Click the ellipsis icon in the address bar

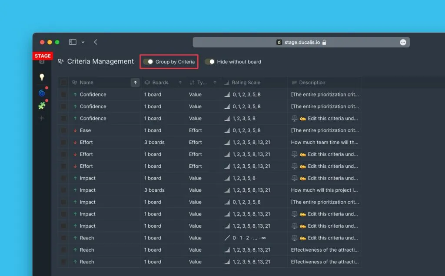403,42
